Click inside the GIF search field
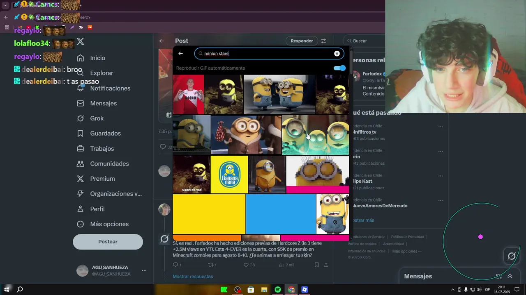 (x=269, y=54)
